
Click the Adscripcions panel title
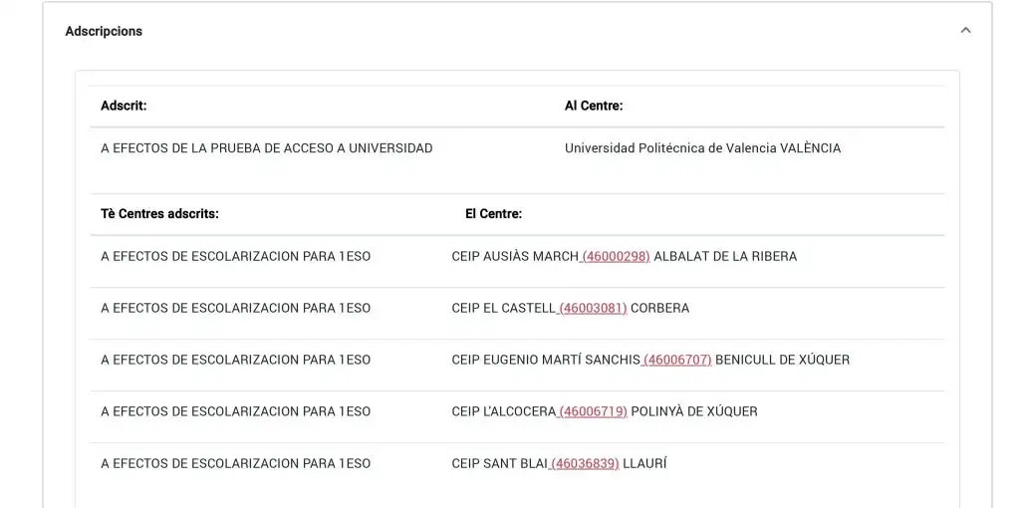click(104, 31)
